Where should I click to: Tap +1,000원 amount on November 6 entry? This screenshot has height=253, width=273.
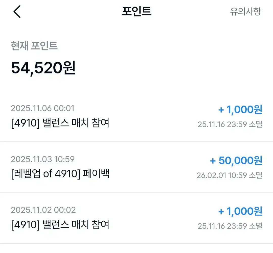240,110
